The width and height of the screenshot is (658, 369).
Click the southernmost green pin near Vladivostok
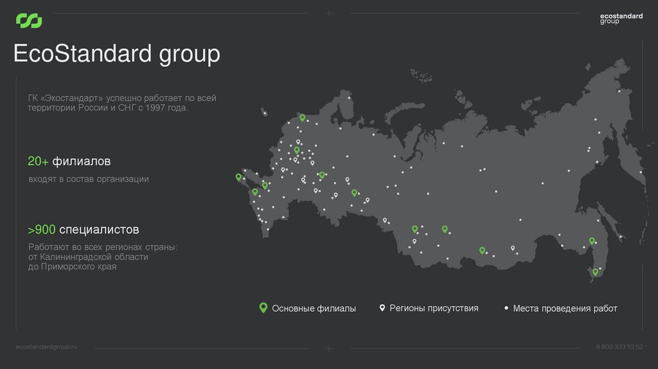[x=595, y=272]
